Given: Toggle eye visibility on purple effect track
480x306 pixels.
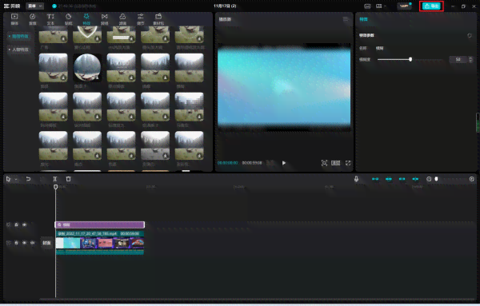Looking at the screenshot, I should (25, 225).
